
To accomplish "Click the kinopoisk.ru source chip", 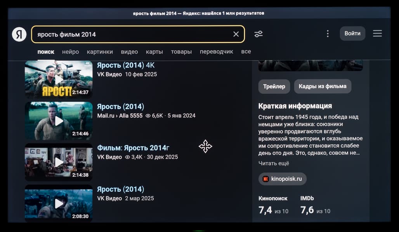I will click(x=283, y=179).
